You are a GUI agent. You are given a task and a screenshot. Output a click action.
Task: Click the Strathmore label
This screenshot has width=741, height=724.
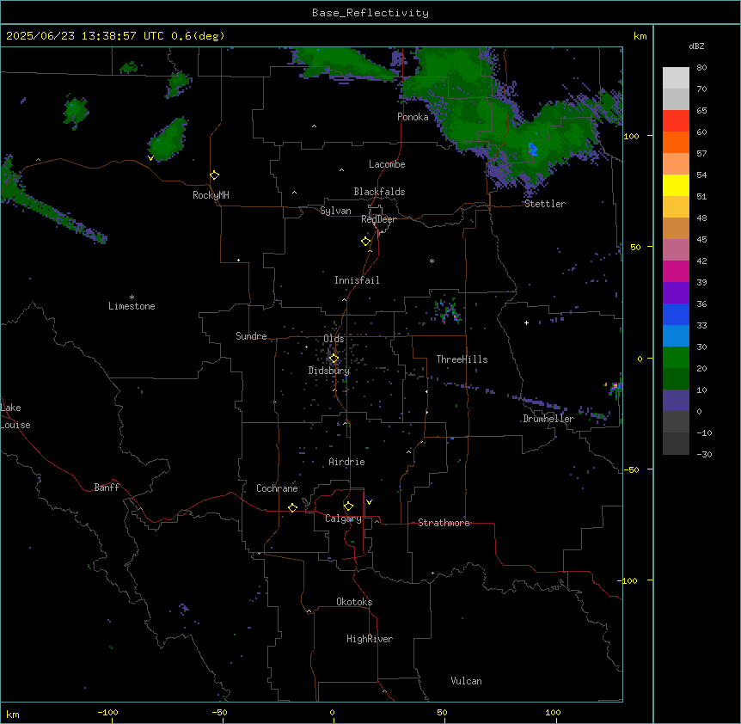pyautogui.click(x=444, y=523)
